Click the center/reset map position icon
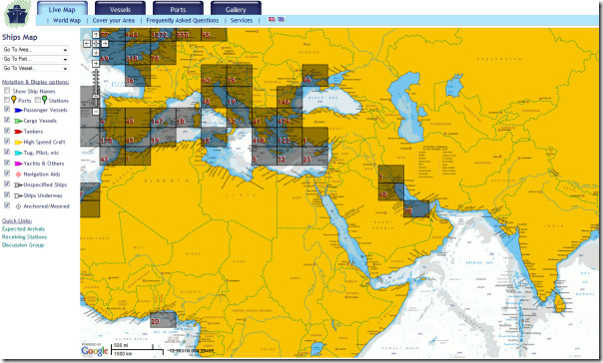This screenshot has width=603, height=363. (x=96, y=44)
